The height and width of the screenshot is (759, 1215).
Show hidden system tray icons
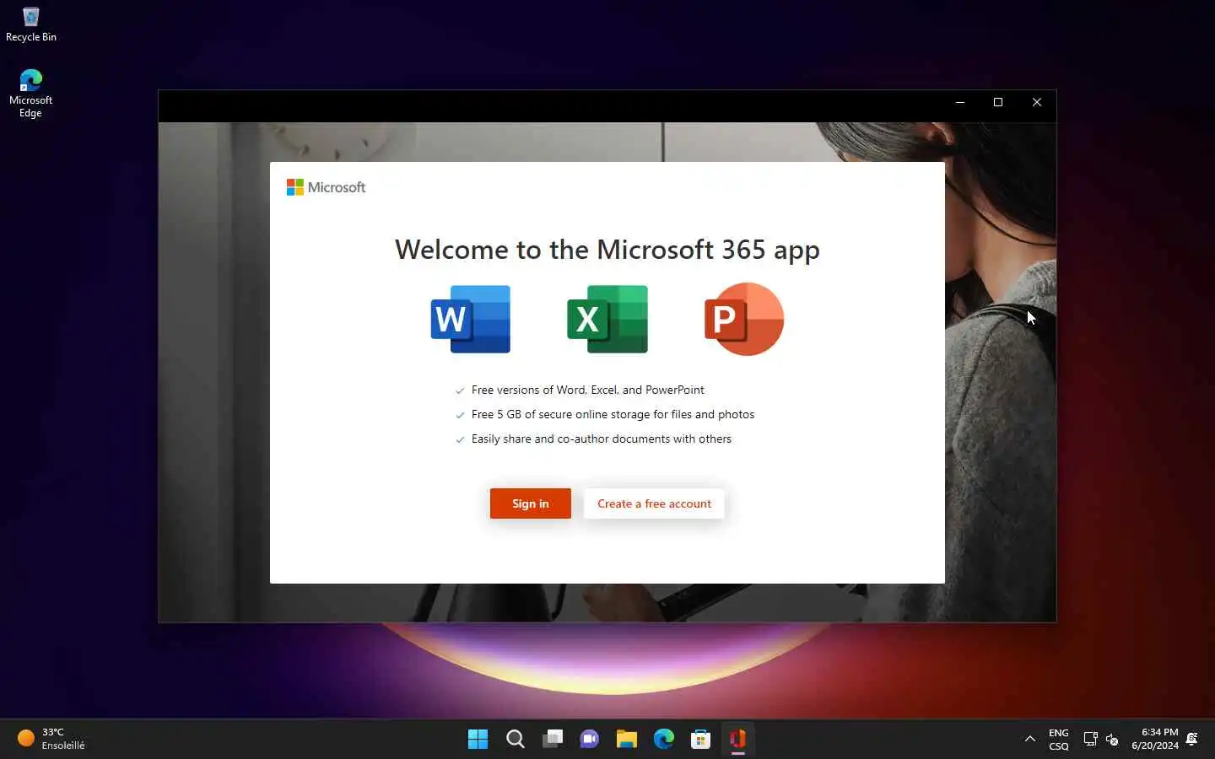(1030, 739)
